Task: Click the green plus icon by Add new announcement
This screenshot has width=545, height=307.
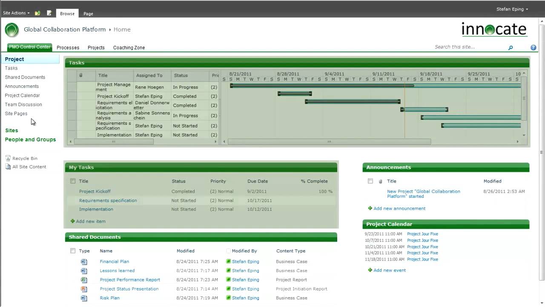Action: [x=370, y=209]
